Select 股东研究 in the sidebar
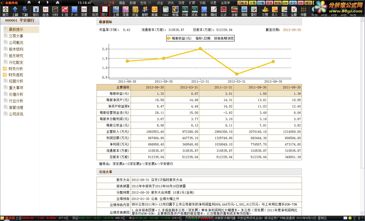The image size is (365, 221). 16,56
